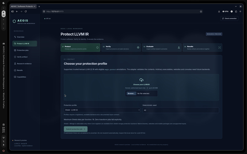Open a new browser tab
247x154 pixels.
(39, 6)
